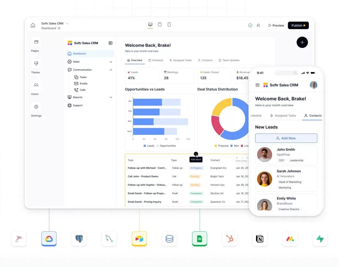Select the phone's Contacts tab

click(x=313, y=116)
